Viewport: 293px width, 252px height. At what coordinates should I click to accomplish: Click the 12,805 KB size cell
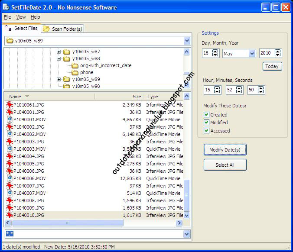coord(130,178)
